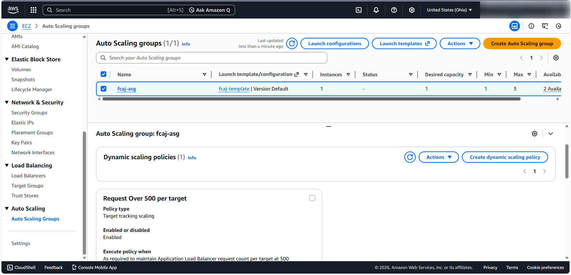Refresh the Auto Scaling groups list
This screenshot has width=571, height=275.
292,43
